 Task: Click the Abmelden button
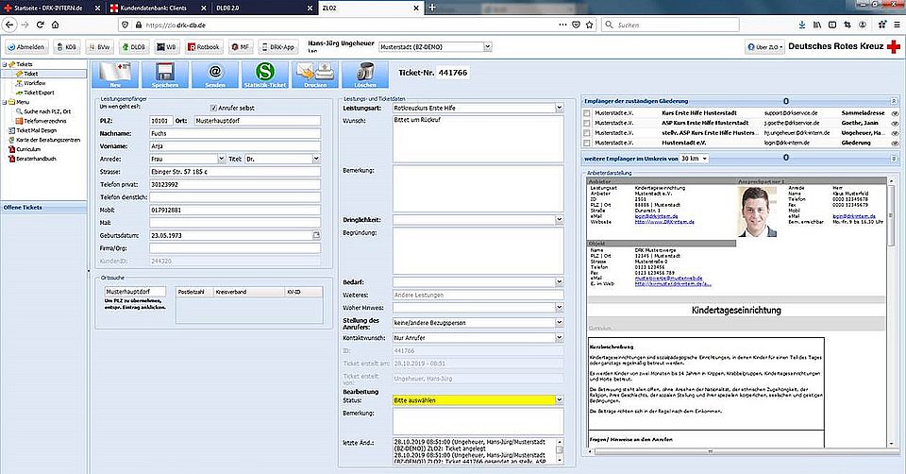click(26, 45)
